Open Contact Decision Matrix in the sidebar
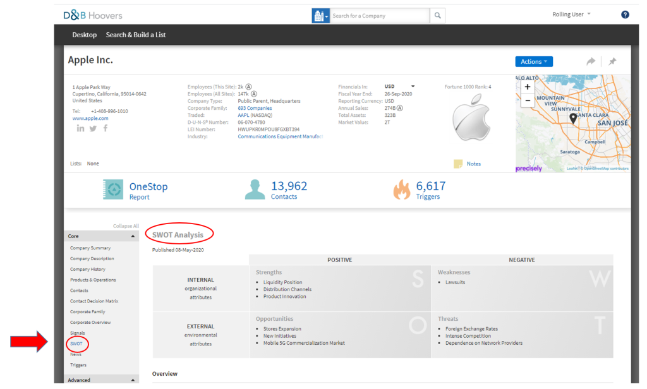This screenshot has width=647, height=389. click(94, 301)
